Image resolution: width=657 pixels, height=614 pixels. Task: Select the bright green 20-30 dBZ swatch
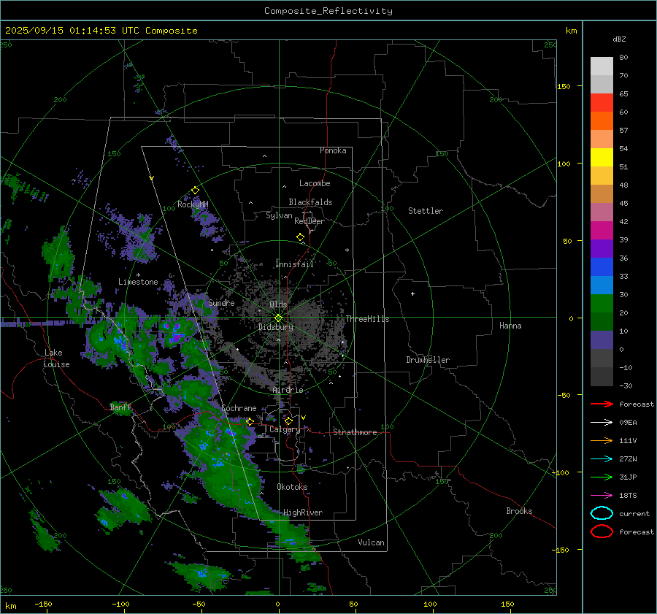pyautogui.click(x=602, y=304)
